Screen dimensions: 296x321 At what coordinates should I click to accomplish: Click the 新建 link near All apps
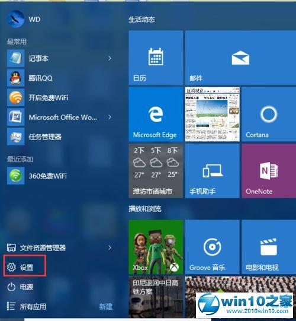(x=105, y=307)
